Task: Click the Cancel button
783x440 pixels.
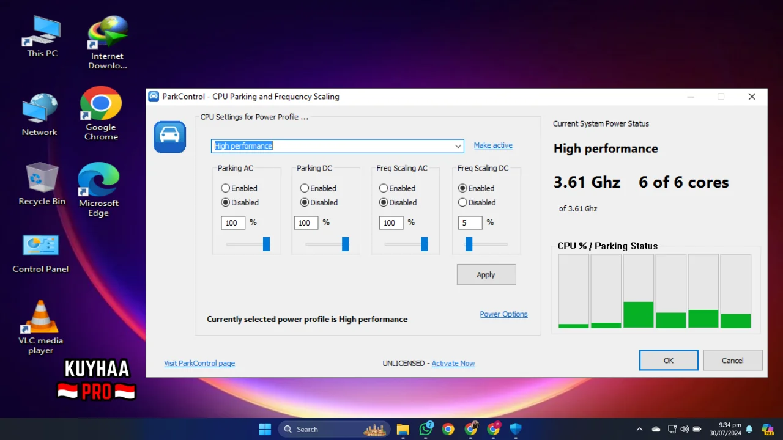Action: [733, 361]
